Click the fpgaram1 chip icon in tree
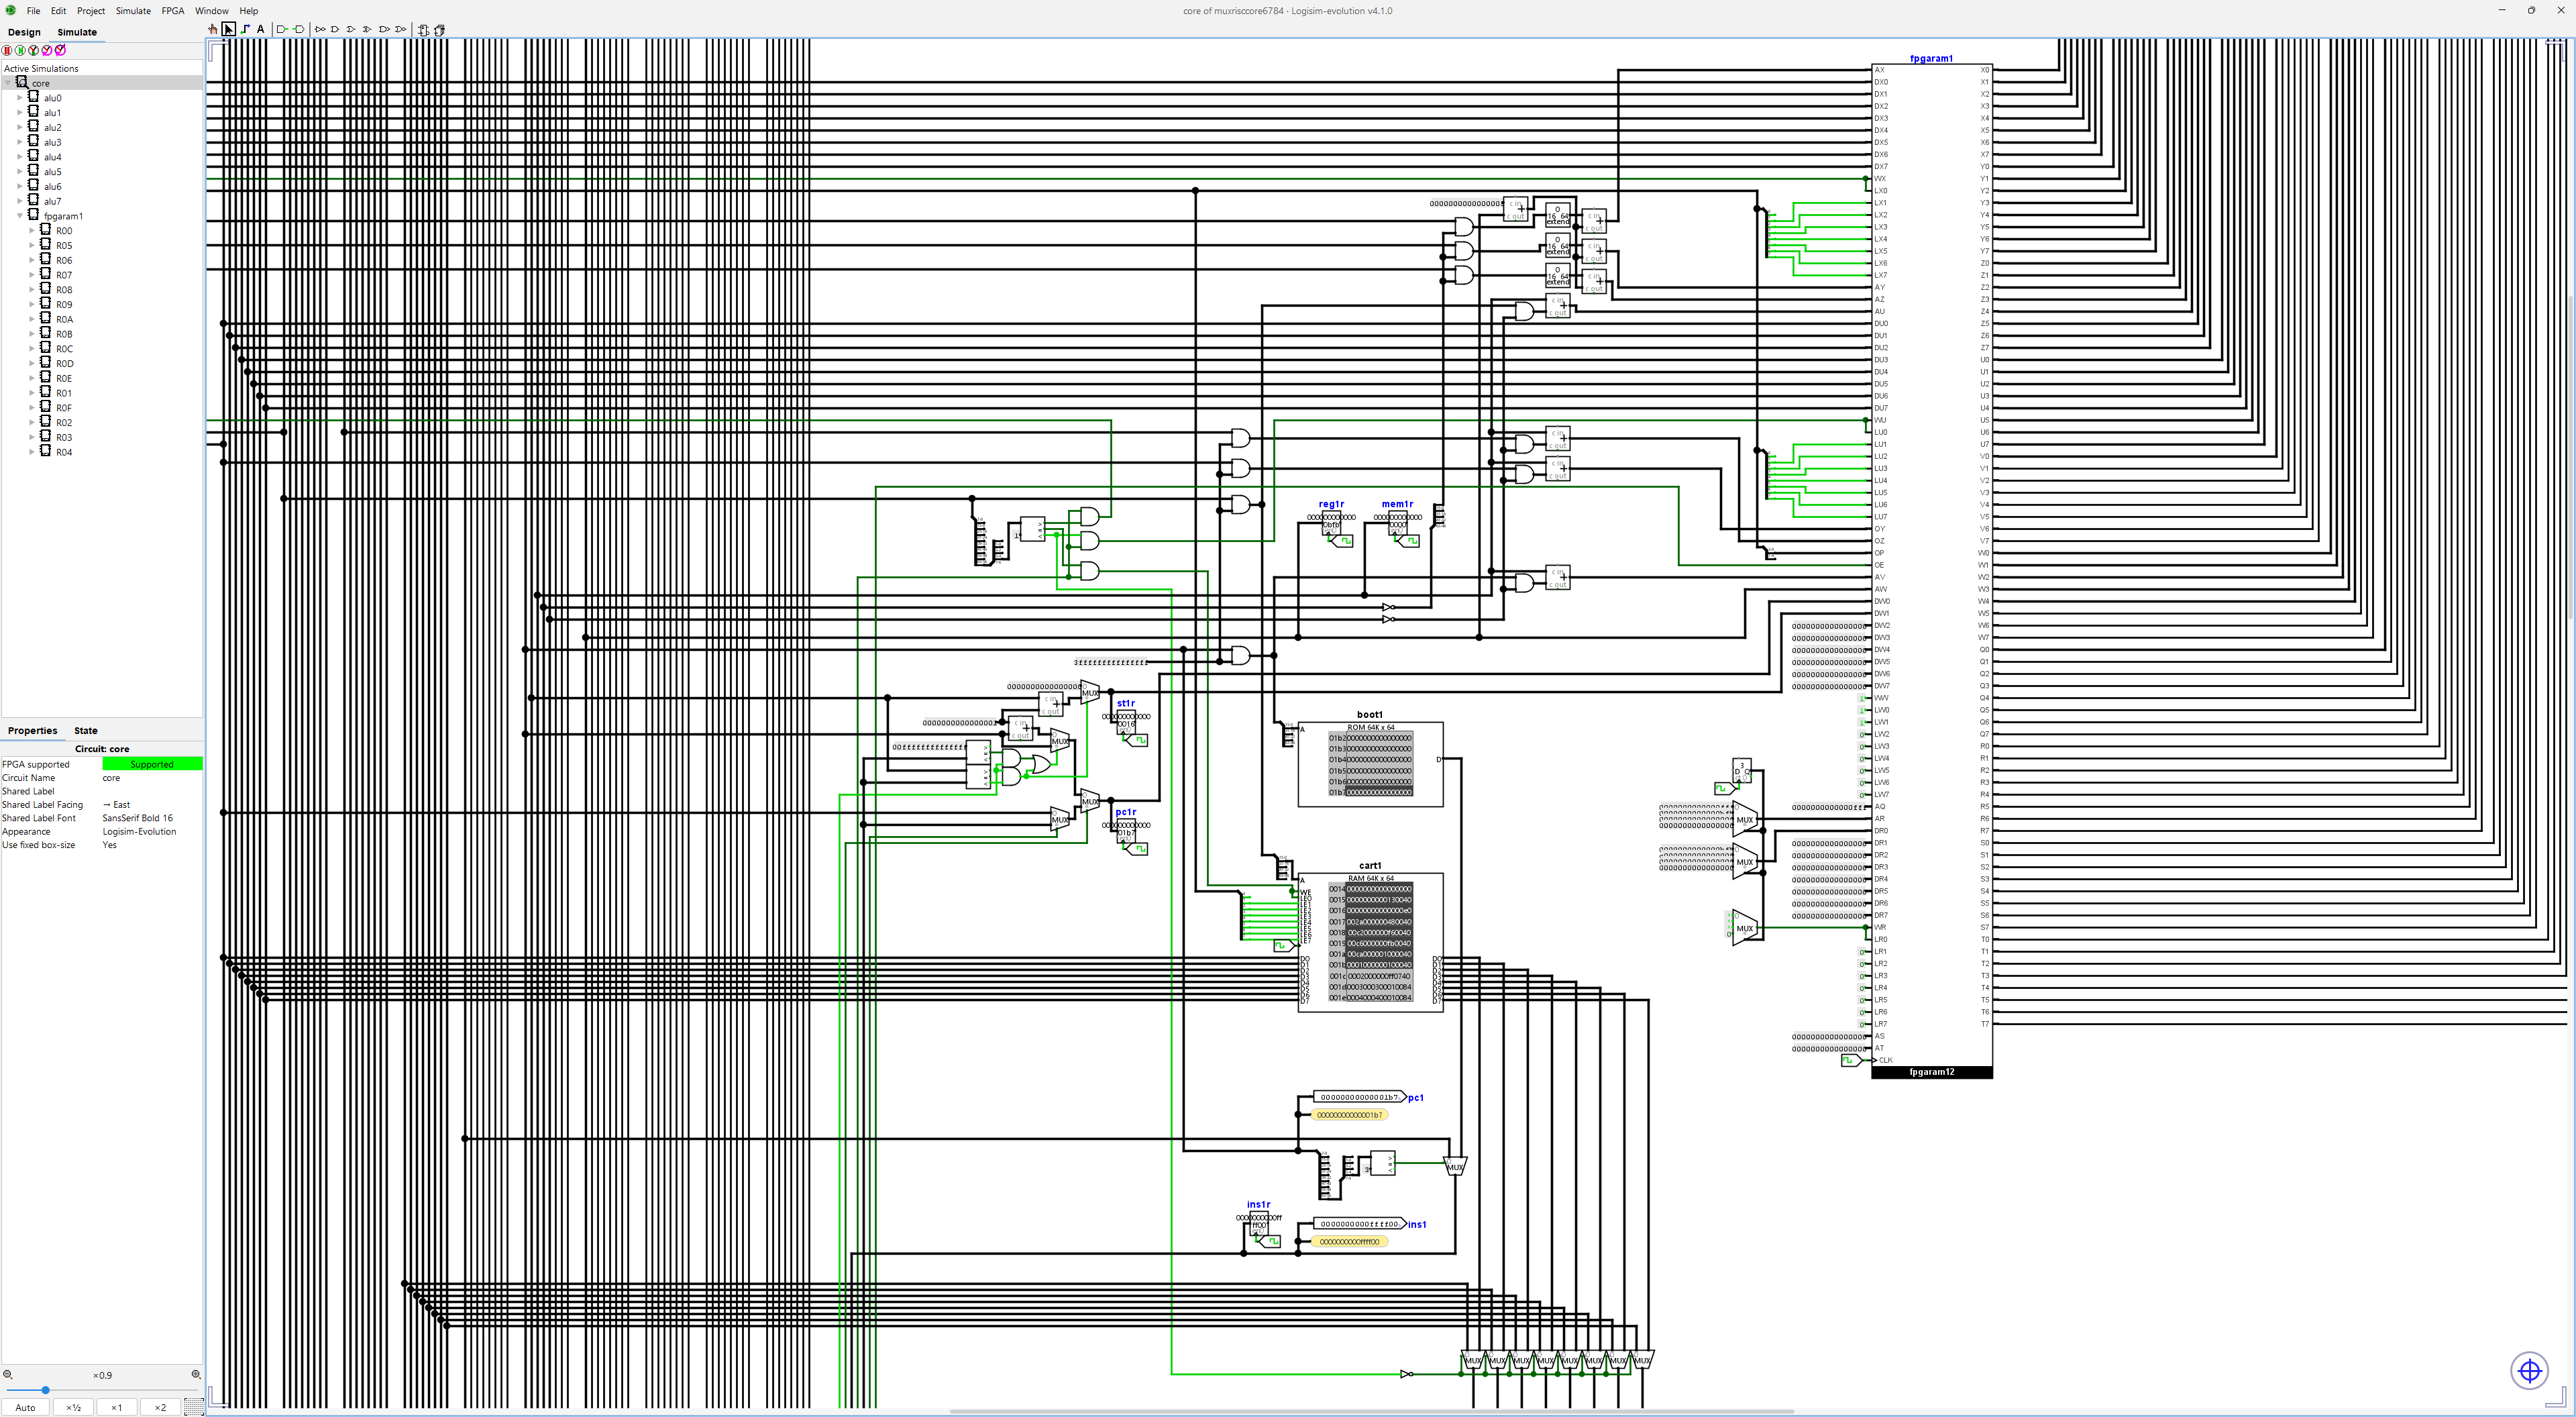Screen dimensions: 2576x1417 tap(33, 215)
